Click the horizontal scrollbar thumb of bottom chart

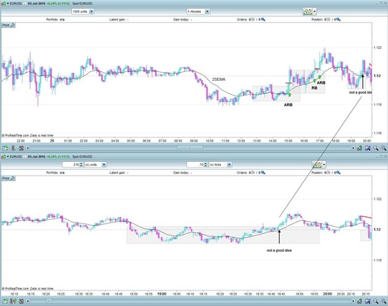tap(48, 301)
